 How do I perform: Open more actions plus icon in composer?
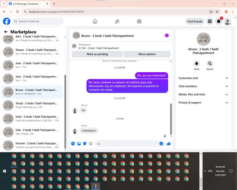(73, 143)
